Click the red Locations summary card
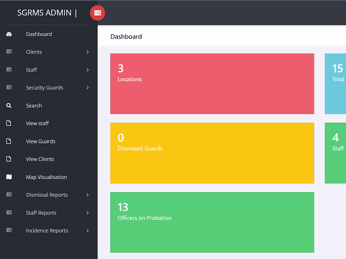The height and width of the screenshot is (259, 346). tap(212, 84)
